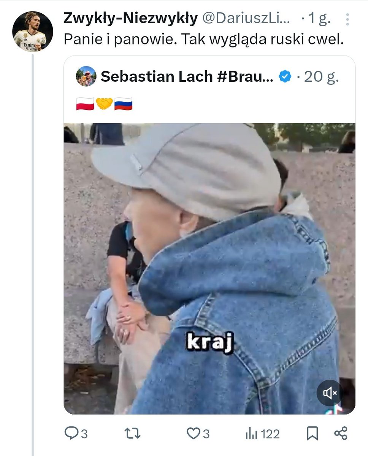Open Sebastian Lach's small profile picture
The height and width of the screenshot is (456, 368).
tap(86, 76)
